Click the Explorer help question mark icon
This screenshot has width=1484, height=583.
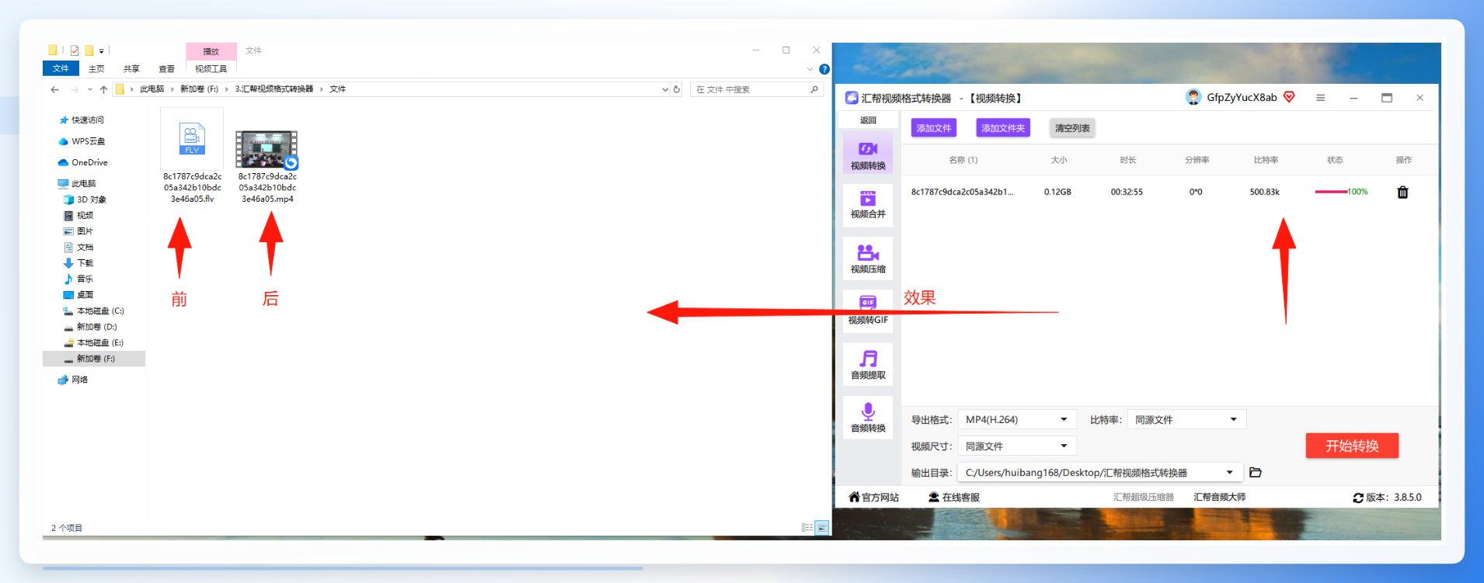[x=824, y=69]
